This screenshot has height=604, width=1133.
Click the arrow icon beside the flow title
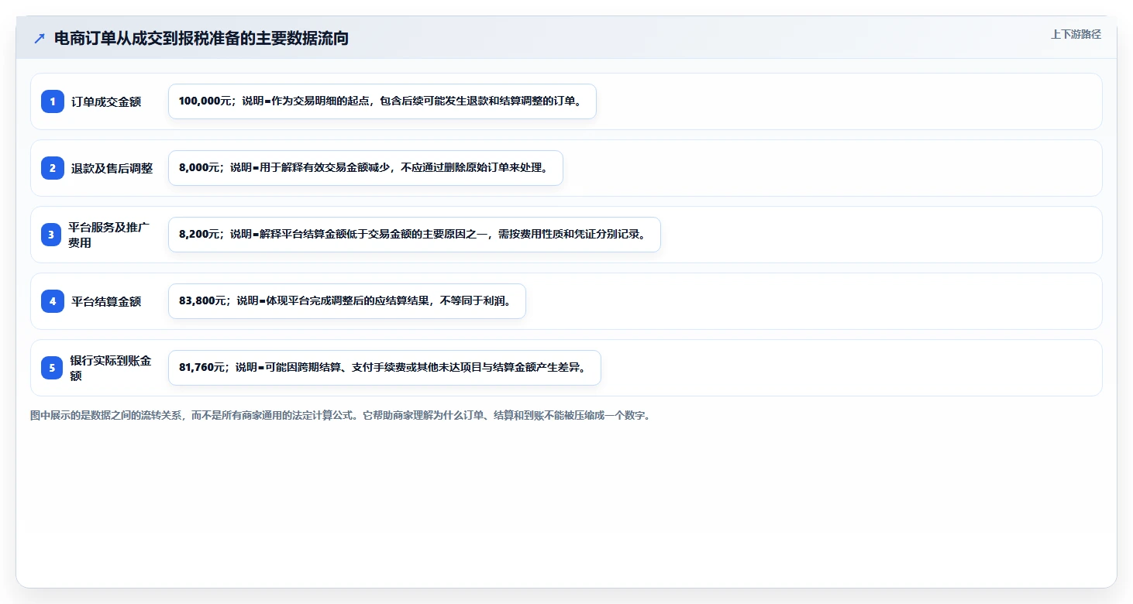coord(40,39)
